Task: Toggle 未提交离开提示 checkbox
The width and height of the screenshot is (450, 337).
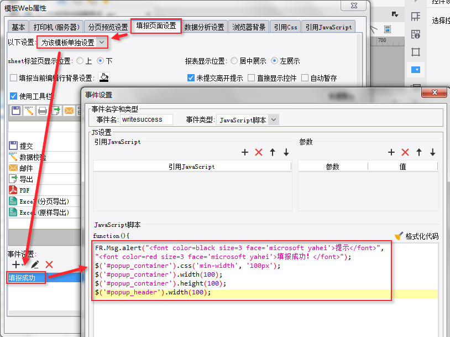Action: [x=191, y=78]
